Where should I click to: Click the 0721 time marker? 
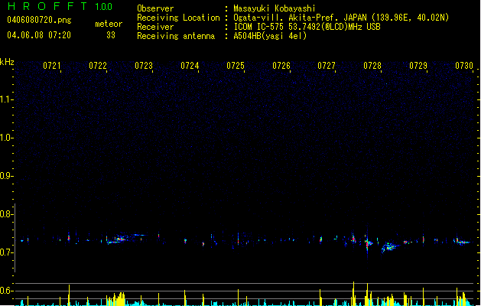(52, 66)
